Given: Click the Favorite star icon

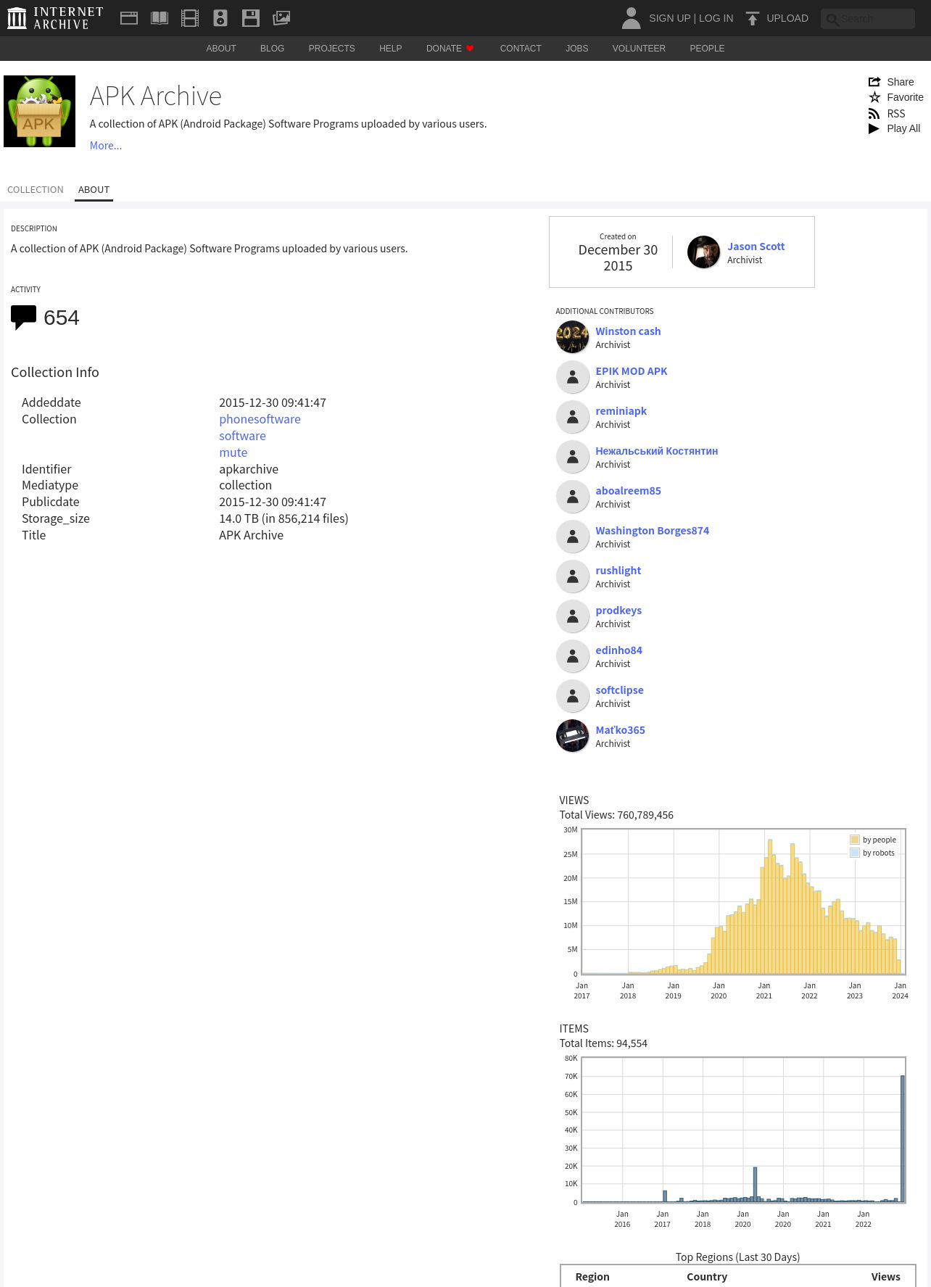Looking at the screenshot, I should tap(874, 97).
